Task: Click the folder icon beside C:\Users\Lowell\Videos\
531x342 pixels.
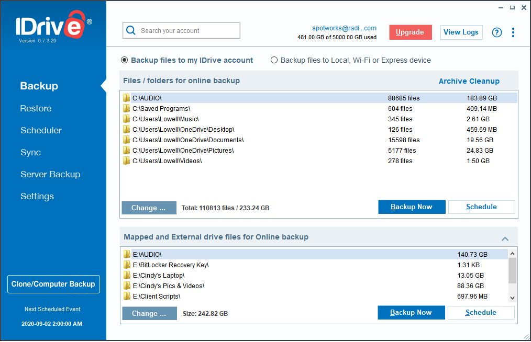Action: [x=127, y=161]
